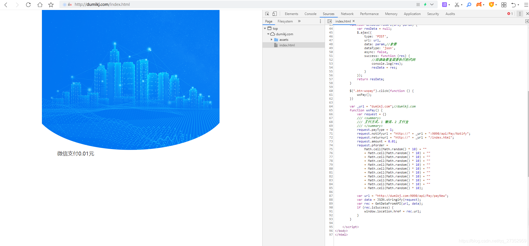Expand the address bar dropdown chevron
Viewport: 529px width, 246px height.
click(432, 4)
